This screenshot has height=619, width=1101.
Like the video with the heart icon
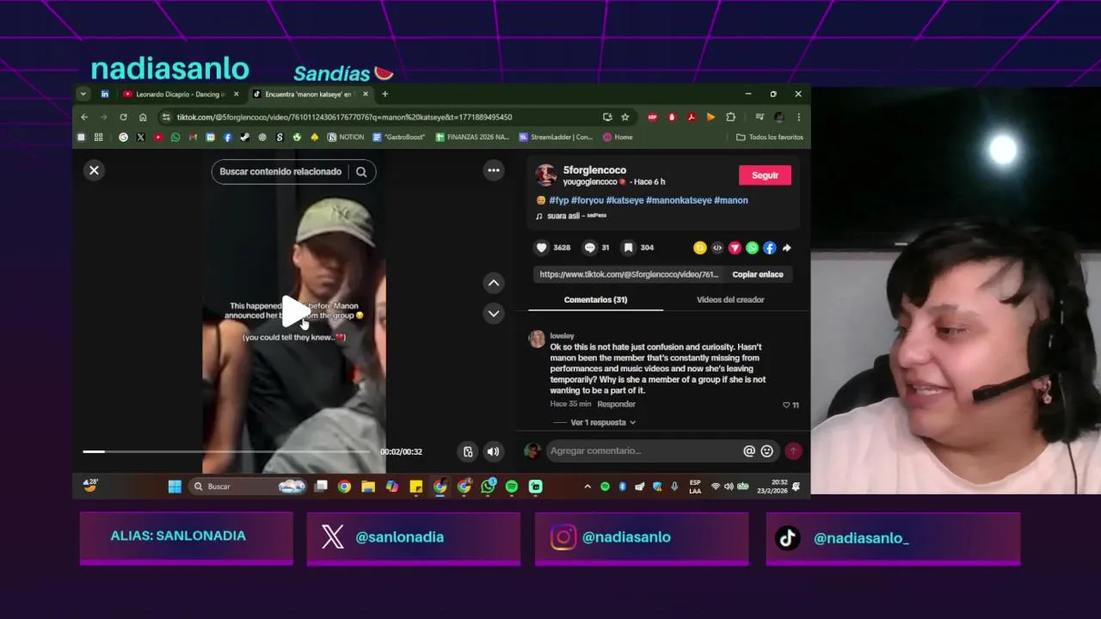coord(542,248)
